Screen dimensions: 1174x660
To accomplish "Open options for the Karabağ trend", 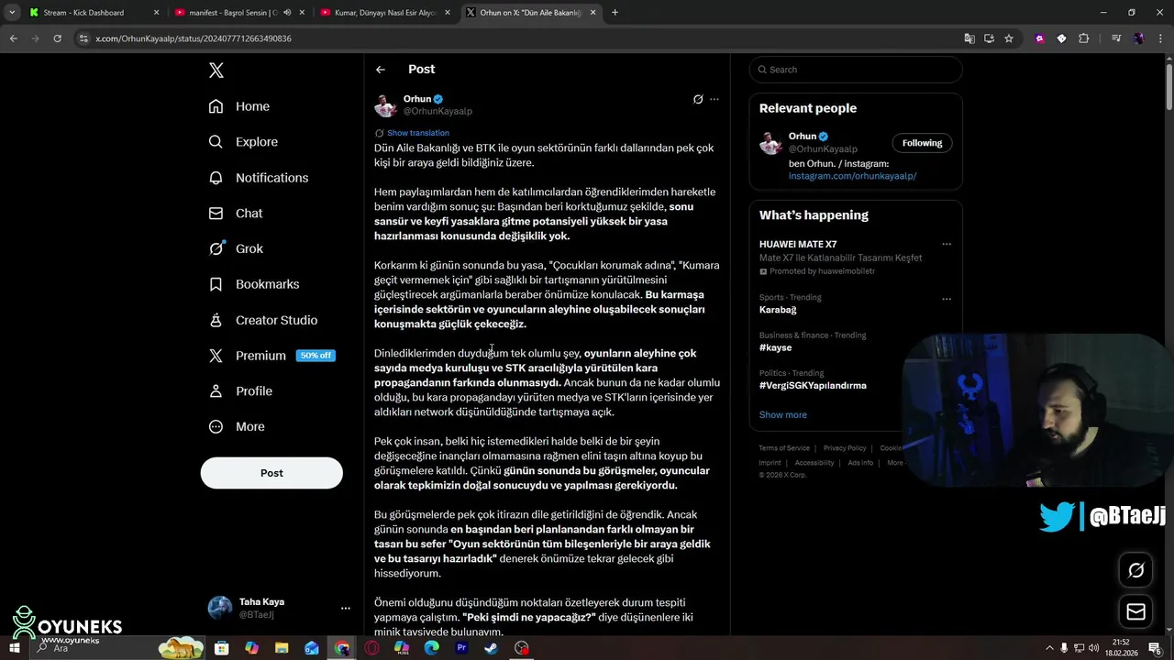I will pos(947,299).
